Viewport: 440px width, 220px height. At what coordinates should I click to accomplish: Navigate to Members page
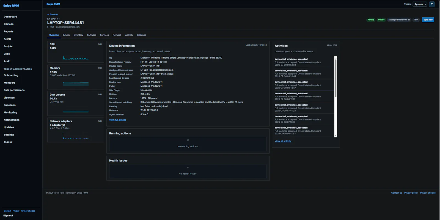10,83
